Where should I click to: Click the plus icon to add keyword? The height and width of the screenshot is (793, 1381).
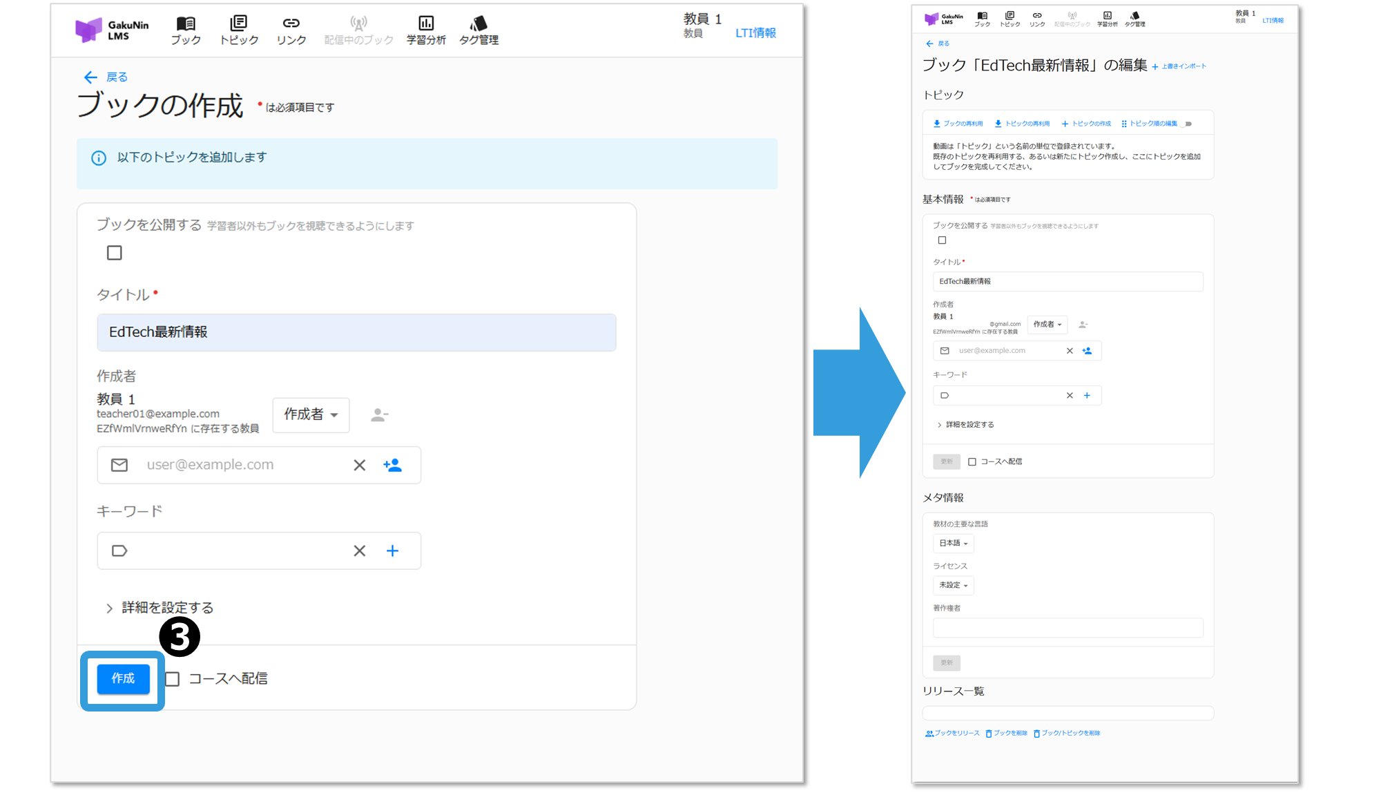(x=392, y=551)
